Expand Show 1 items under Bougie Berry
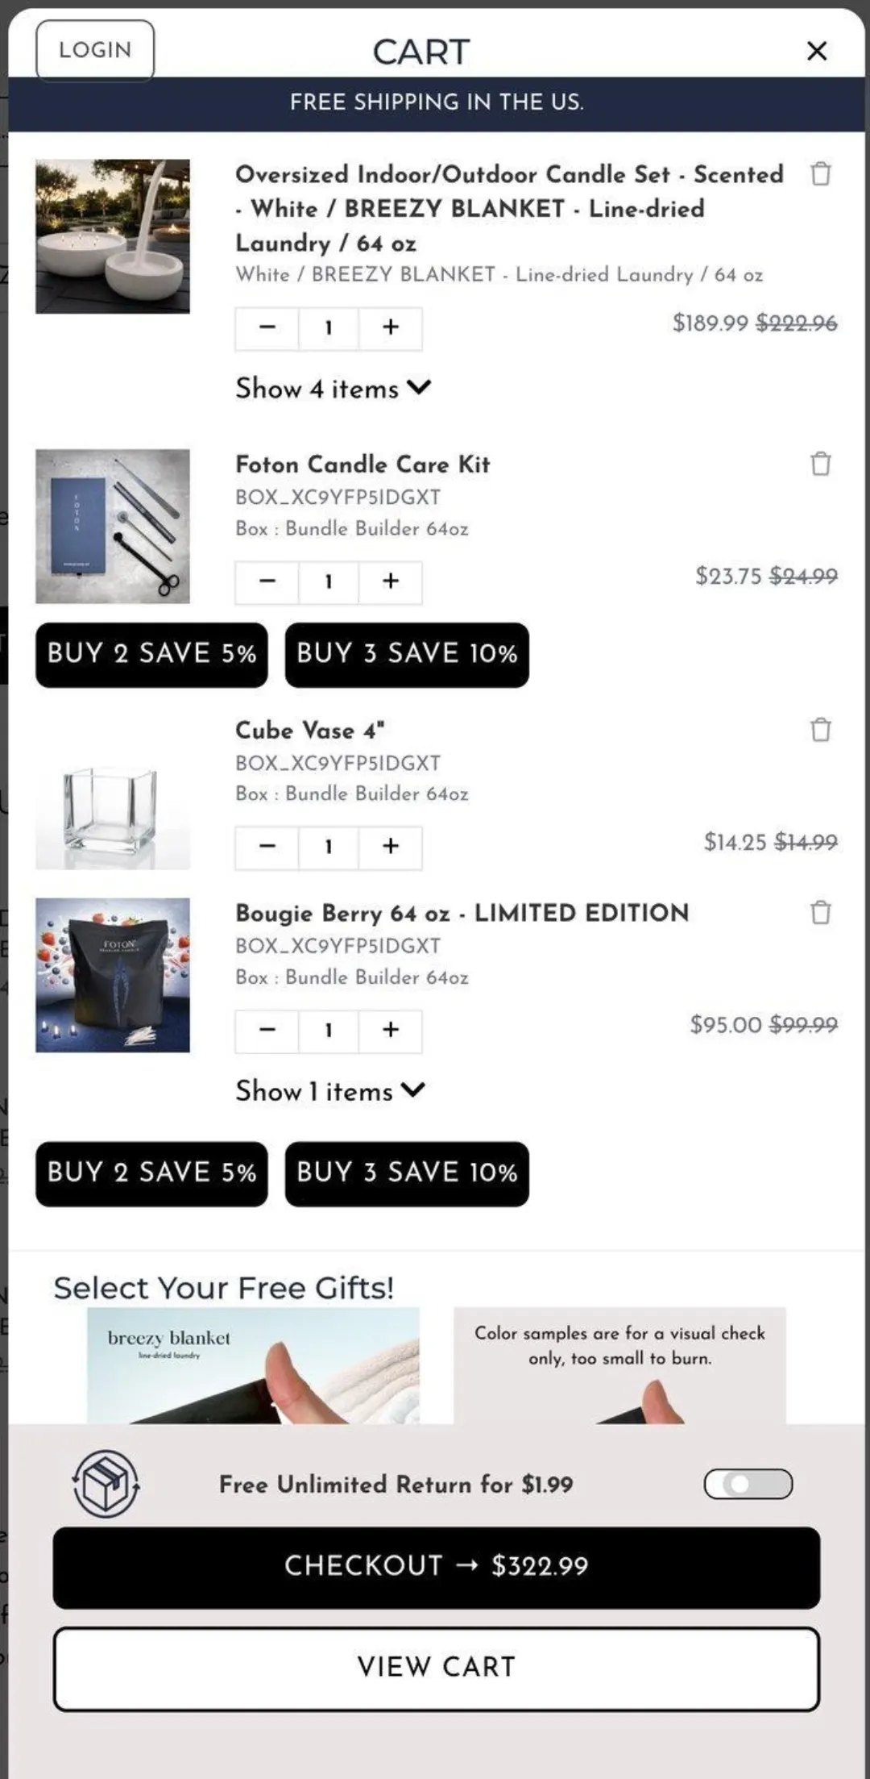The height and width of the screenshot is (1779, 870). (330, 1091)
